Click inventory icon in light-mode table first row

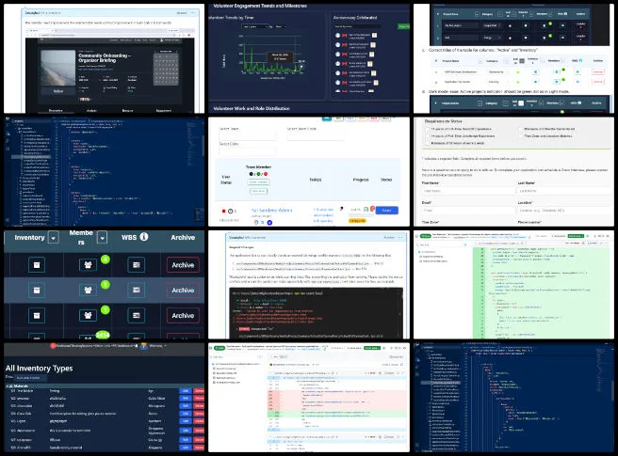[535, 72]
